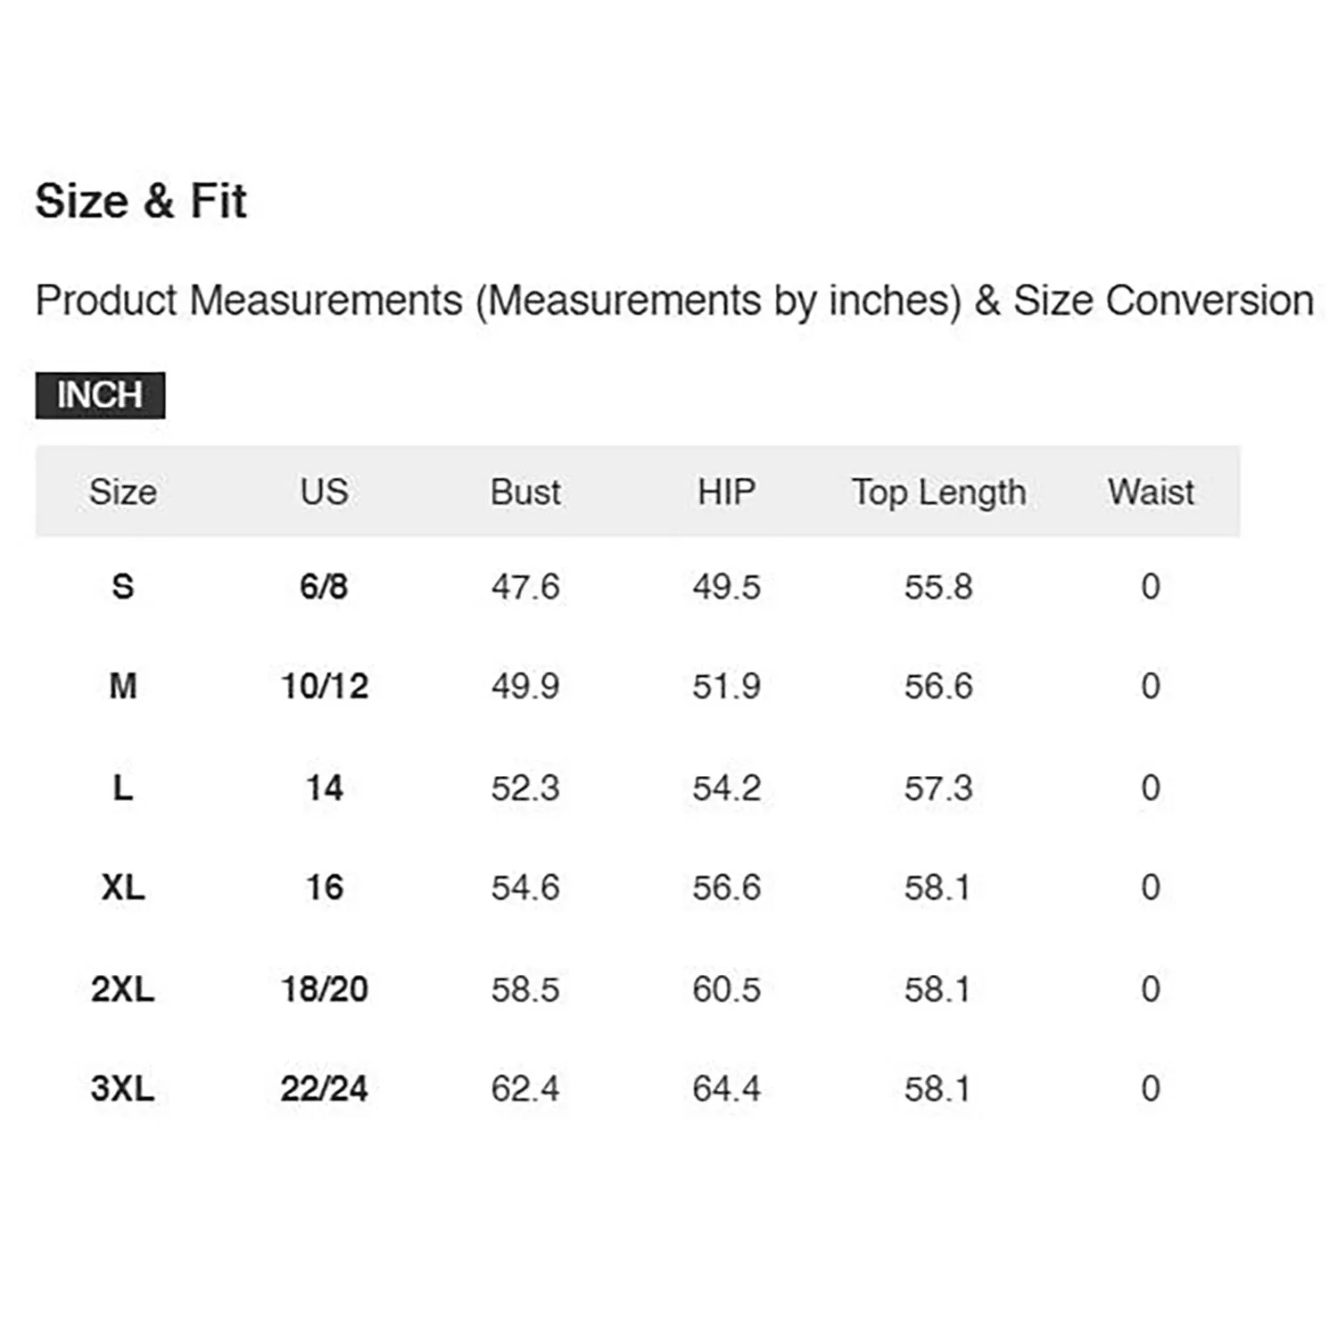Select the 3XL size row label
Image resolution: width=1338 pixels, height=1338 pixels.
tap(123, 1089)
